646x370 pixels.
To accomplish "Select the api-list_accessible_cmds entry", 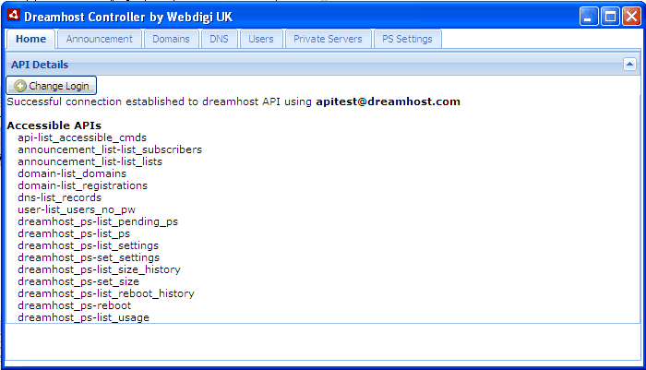I will [82, 137].
